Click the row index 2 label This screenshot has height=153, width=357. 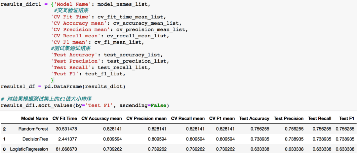click(x=4, y=129)
